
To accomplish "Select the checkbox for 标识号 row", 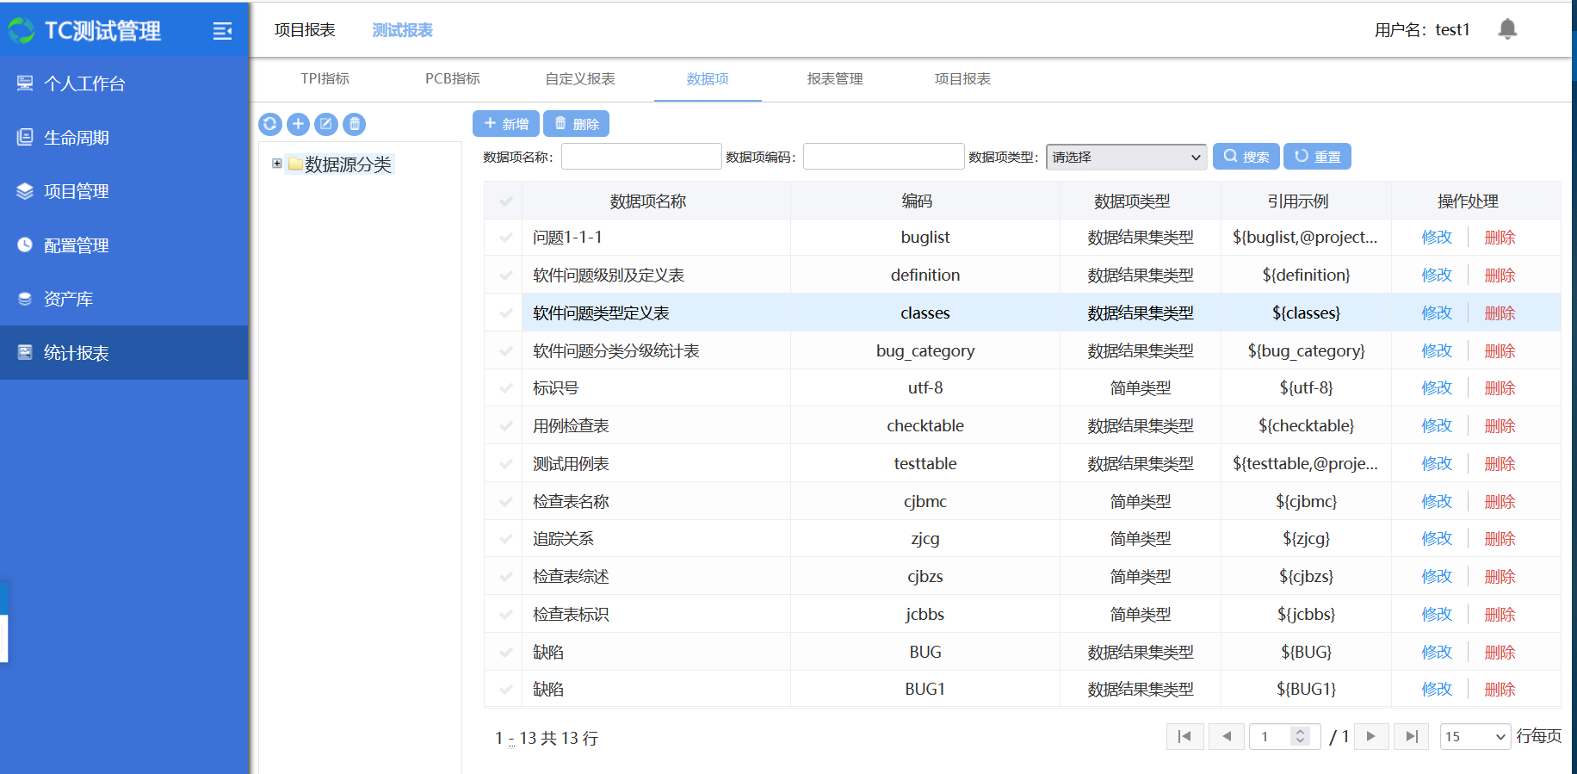I will pyautogui.click(x=505, y=388).
